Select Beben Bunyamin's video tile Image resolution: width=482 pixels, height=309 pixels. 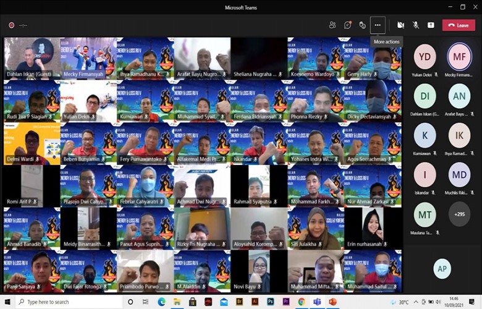[x=88, y=143]
